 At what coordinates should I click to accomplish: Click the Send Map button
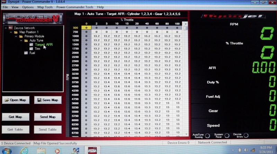[x=48, y=117]
